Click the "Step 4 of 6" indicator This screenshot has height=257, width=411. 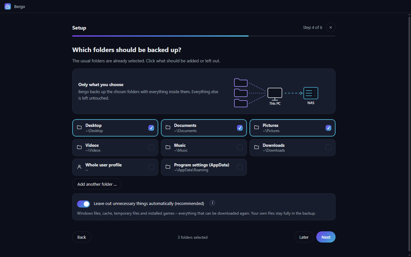point(312,28)
